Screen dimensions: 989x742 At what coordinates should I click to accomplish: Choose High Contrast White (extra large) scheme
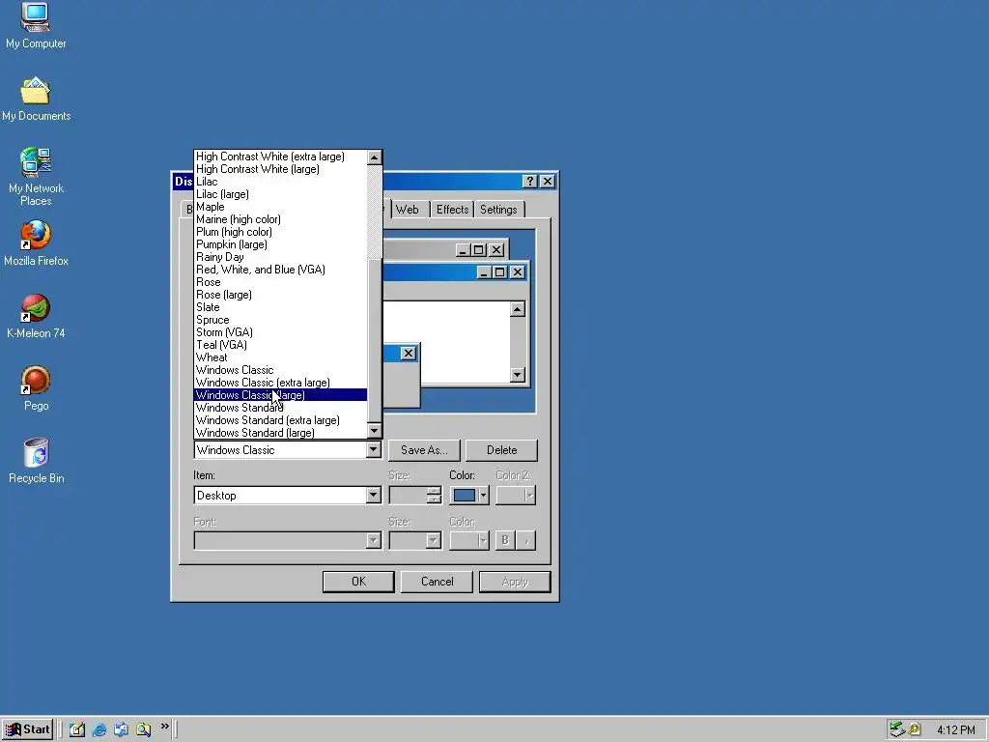click(280, 157)
